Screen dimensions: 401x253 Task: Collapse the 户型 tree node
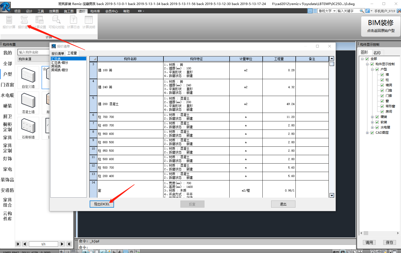pyautogui.click(x=372, y=69)
